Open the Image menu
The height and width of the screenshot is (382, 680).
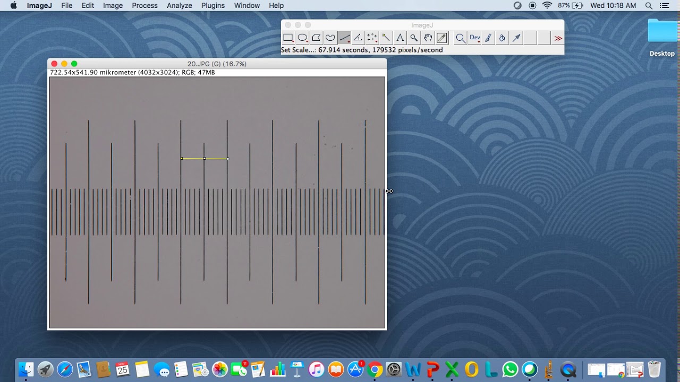click(x=113, y=5)
